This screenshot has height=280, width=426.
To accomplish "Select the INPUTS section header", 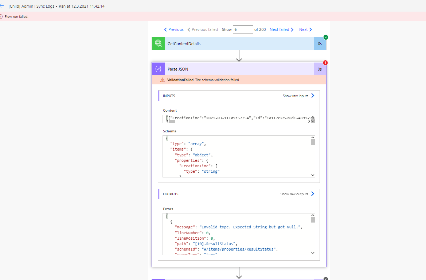I will [168, 96].
